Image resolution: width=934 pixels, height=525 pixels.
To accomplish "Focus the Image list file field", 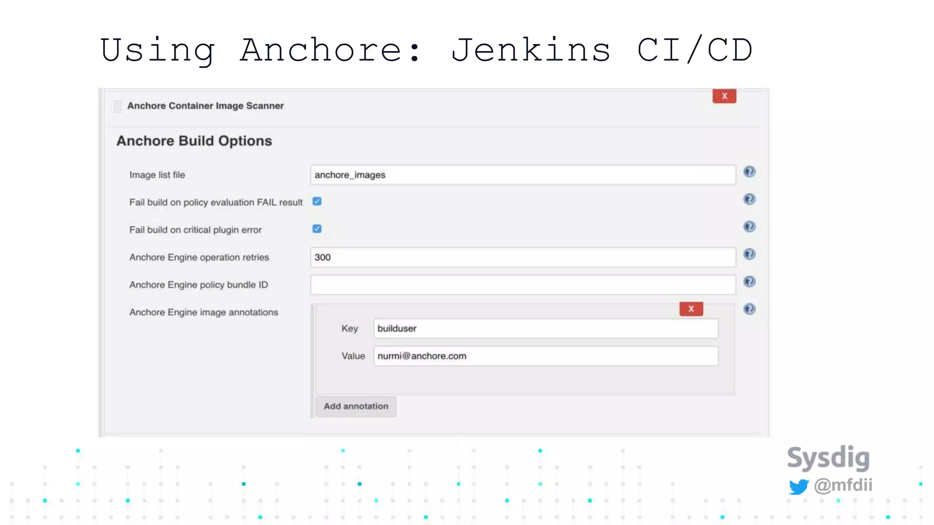I will [x=523, y=175].
